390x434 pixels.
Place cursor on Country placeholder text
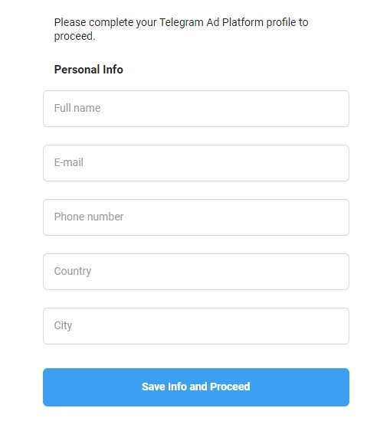coord(73,271)
